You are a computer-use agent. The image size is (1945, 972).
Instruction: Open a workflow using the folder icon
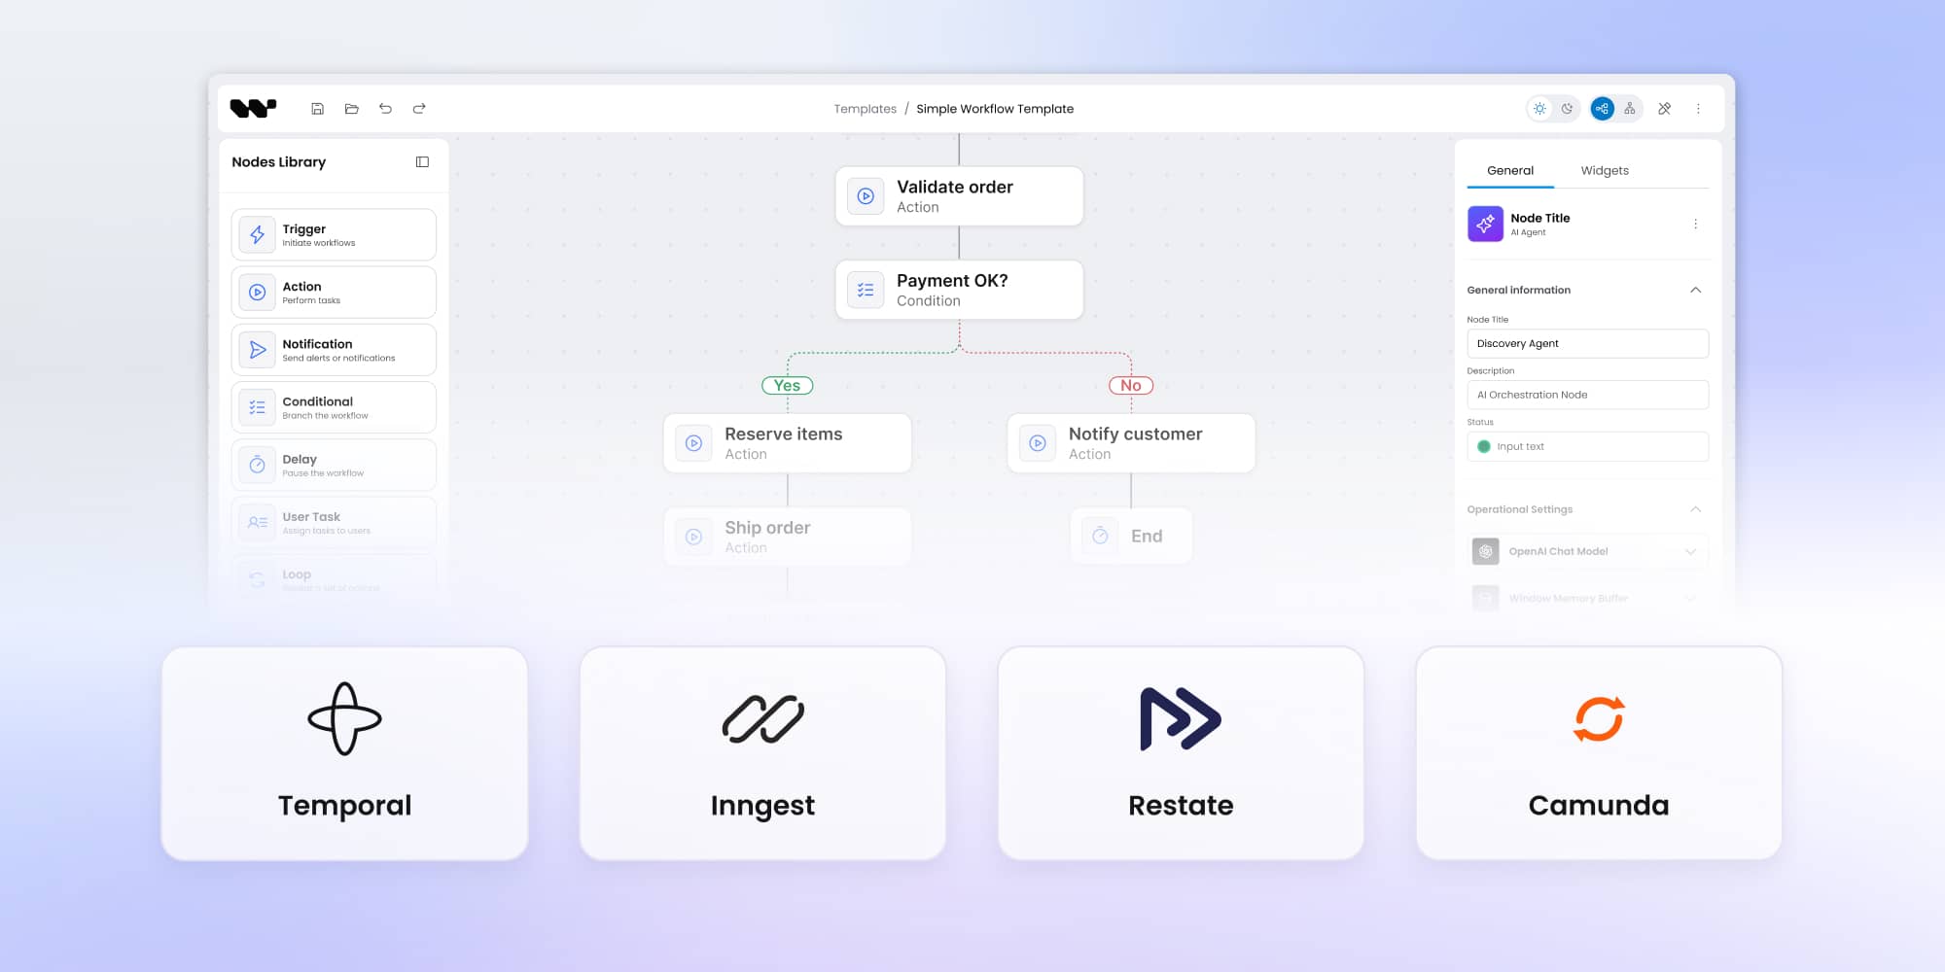(x=351, y=109)
